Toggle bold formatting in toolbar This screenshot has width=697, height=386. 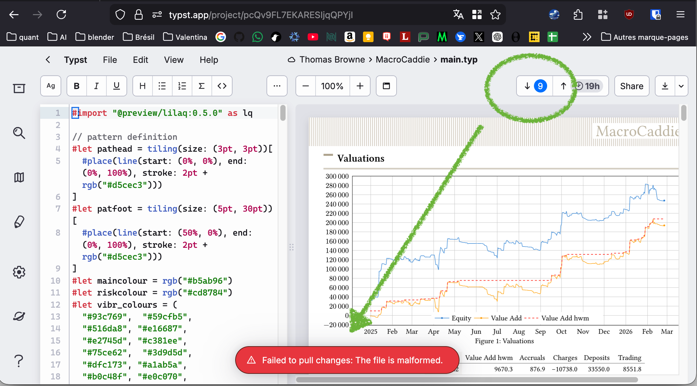coord(77,86)
